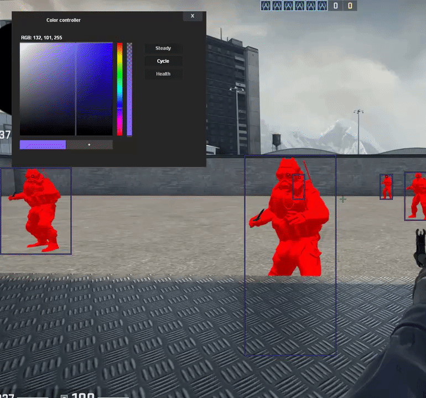Pick a shade in the saturation-value square
Image resolution: width=426 pixels, height=398 pixels.
tap(66, 89)
